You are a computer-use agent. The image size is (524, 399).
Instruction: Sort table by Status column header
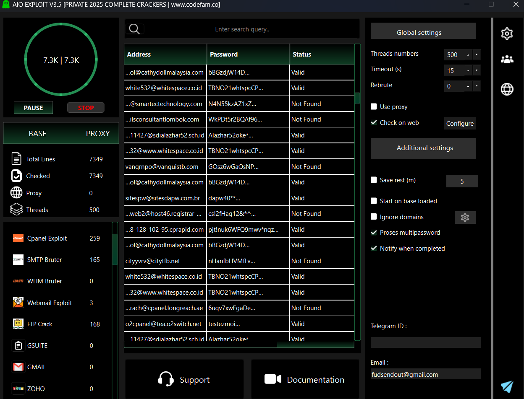pyautogui.click(x=322, y=54)
